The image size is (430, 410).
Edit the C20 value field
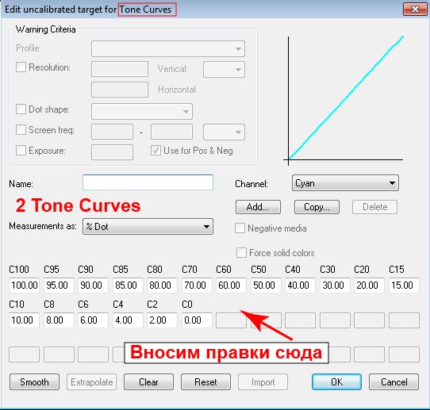(x=369, y=285)
